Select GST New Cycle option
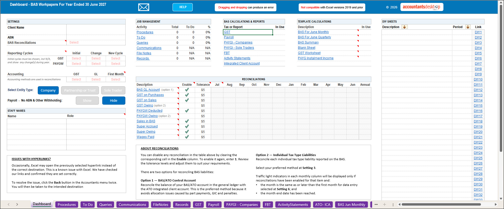This screenshot has width=504, height=209. (x=116, y=58)
